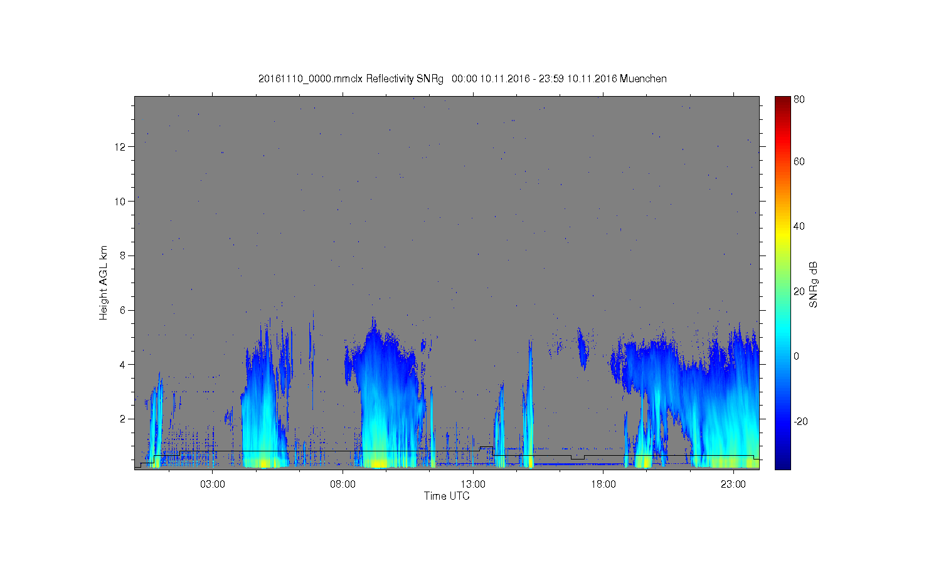Click the height axis tick label 8
This screenshot has width=941, height=565.
123,256
